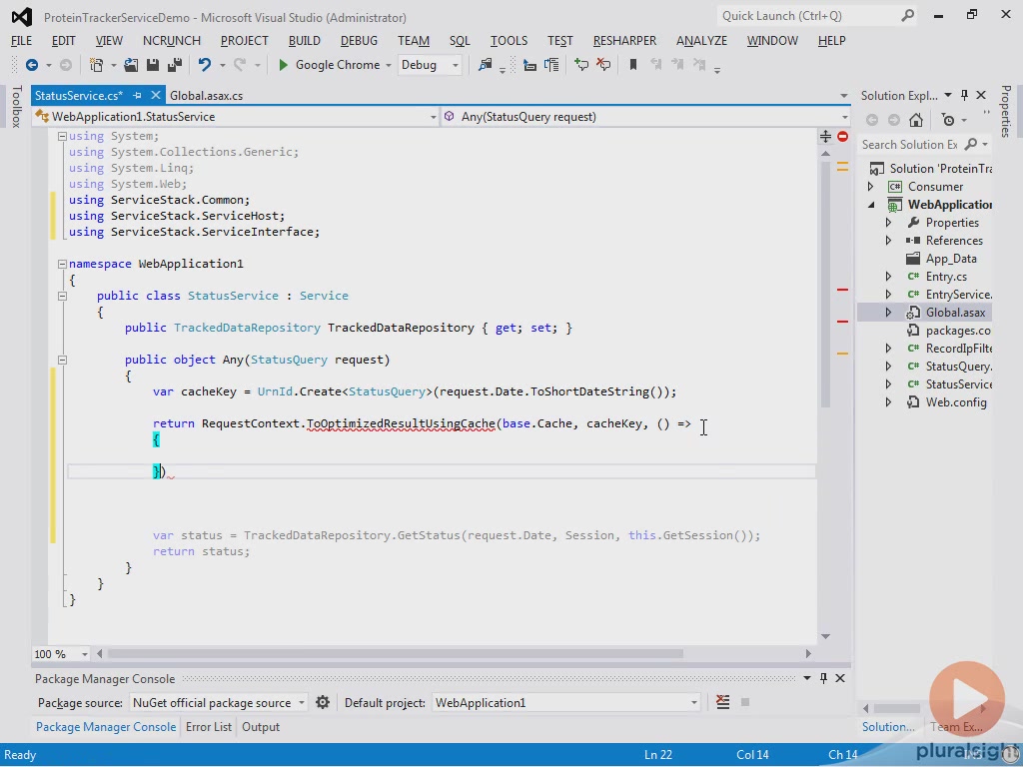This screenshot has height=767, width=1023.
Task: Click the editor vertical scrollbar thumb
Action: (x=825, y=284)
